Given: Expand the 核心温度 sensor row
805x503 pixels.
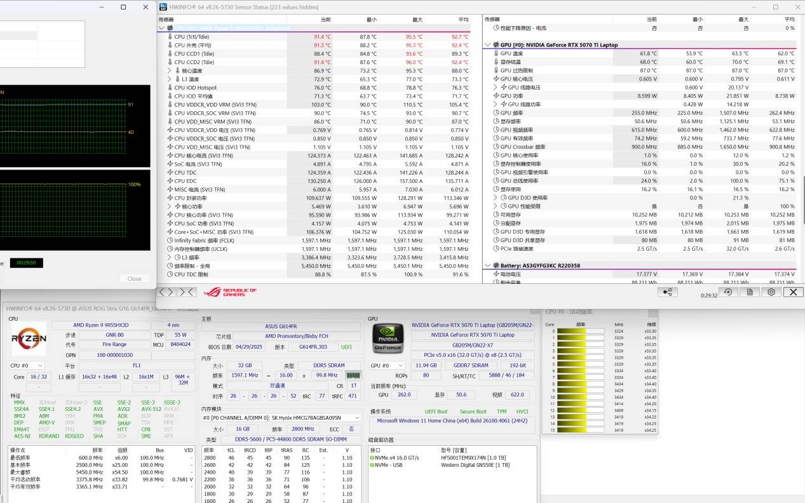Looking at the screenshot, I should tap(170, 70).
